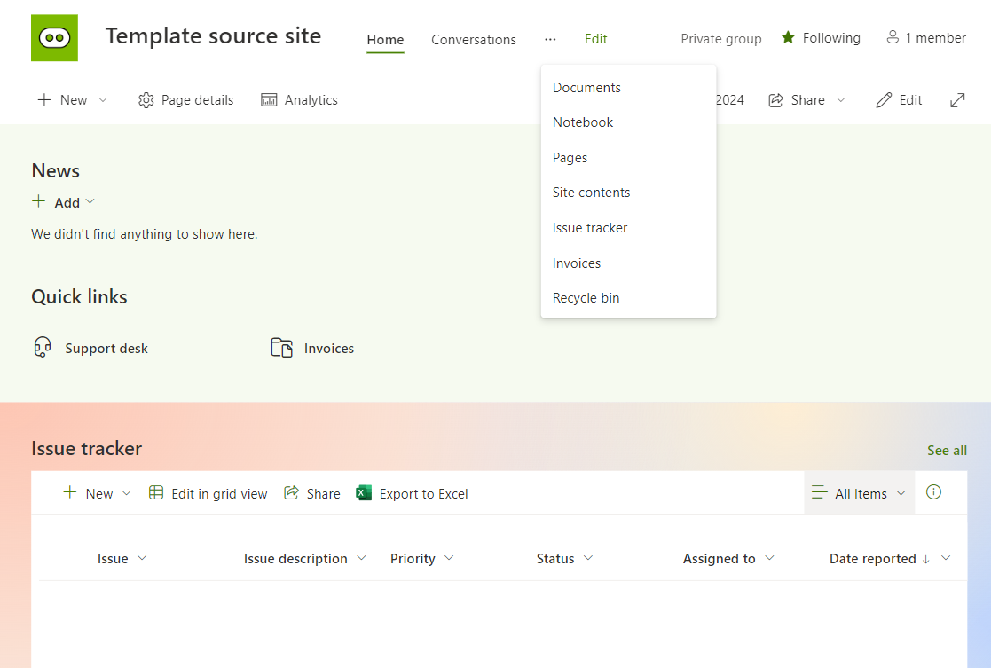Screen dimensions: 991x668
Task: Click the Page details label
Action: click(x=197, y=100)
